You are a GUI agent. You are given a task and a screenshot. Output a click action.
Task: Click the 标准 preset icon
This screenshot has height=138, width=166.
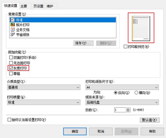pos(13,20)
